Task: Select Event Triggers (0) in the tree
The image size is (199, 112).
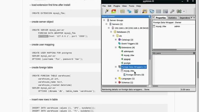Action: [130, 44]
